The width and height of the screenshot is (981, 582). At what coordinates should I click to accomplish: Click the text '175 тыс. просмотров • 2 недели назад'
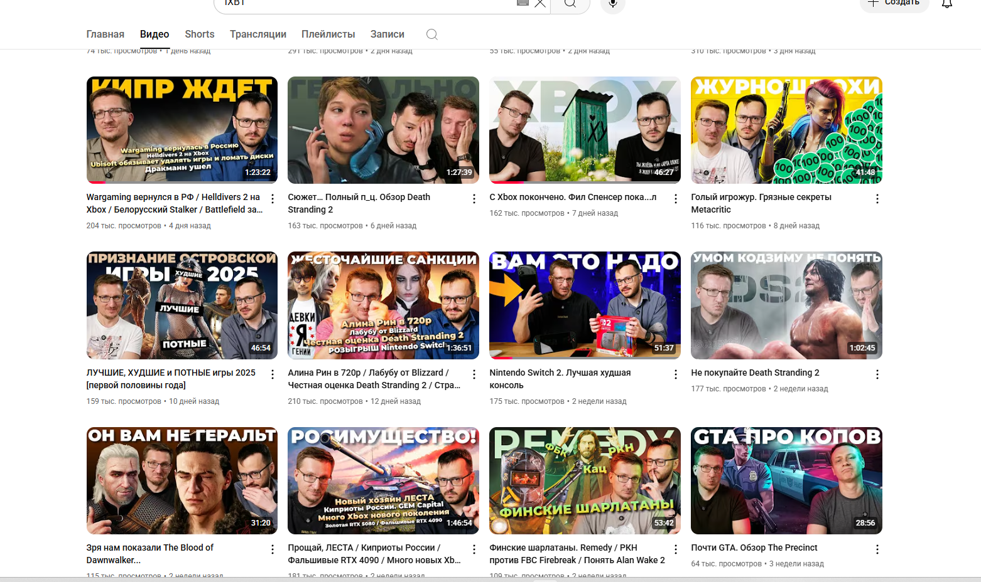click(558, 401)
